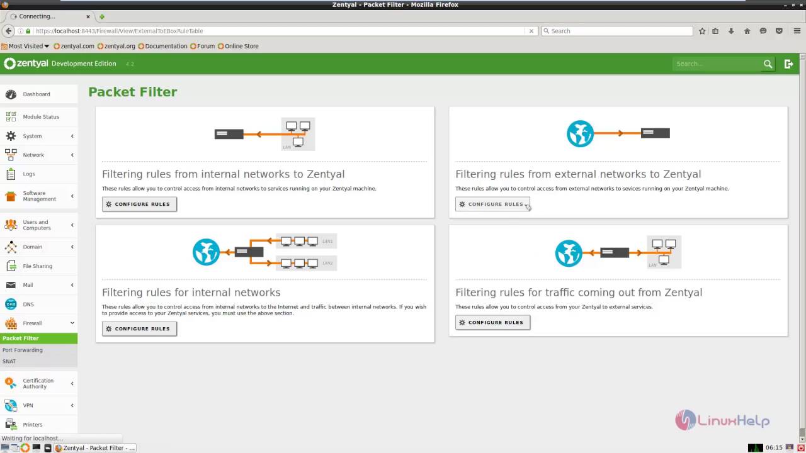Click the Zentyal Development Edition logo
This screenshot has height=453, width=806.
[x=60, y=64]
